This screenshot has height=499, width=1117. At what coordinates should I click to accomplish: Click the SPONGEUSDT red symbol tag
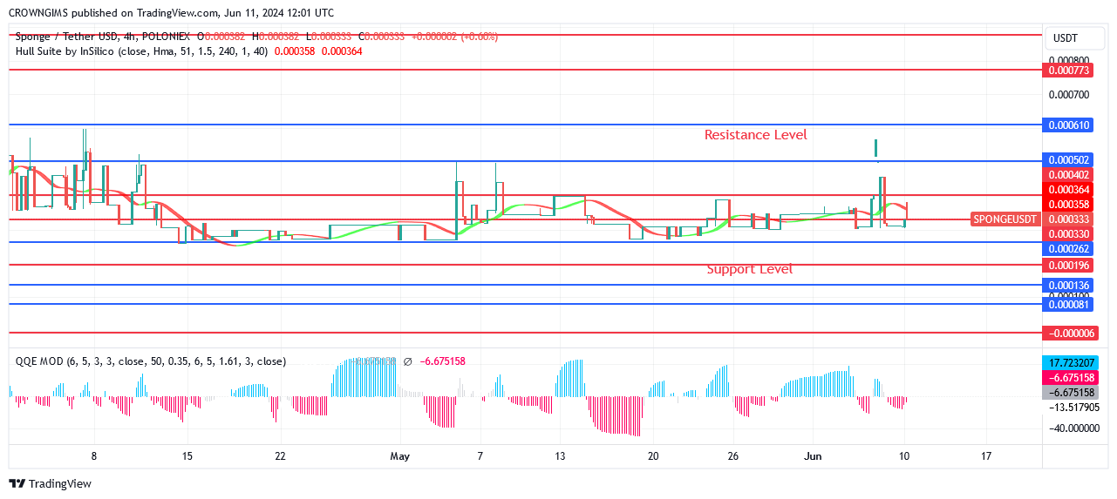coord(1005,219)
